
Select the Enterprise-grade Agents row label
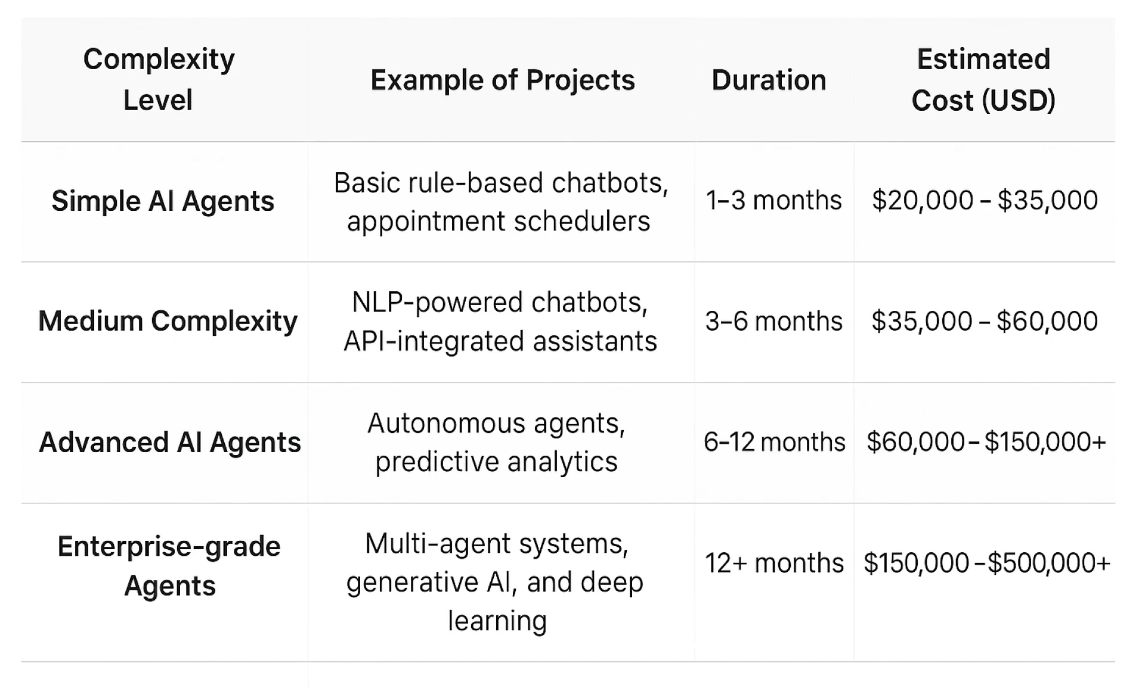(169, 565)
